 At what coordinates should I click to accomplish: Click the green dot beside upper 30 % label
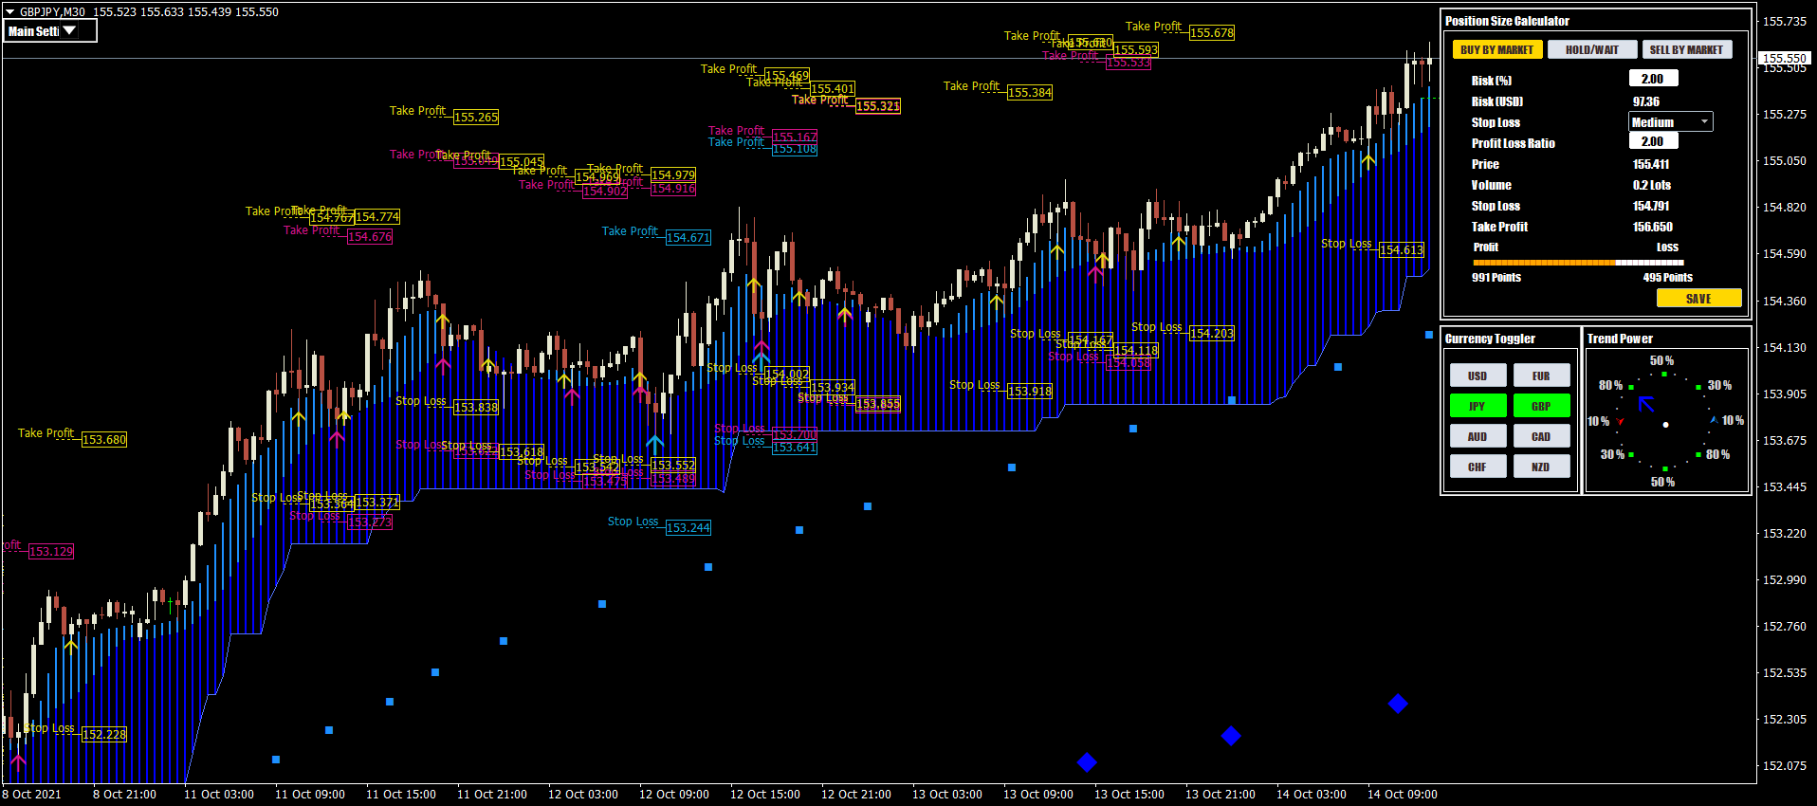tap(1698, 387)
